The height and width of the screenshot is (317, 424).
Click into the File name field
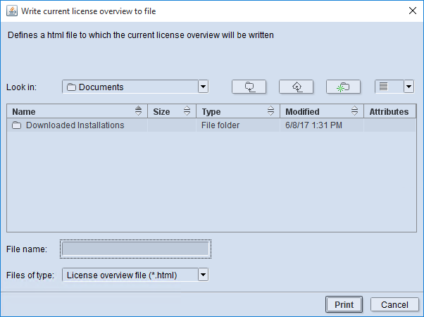[135, 249]
